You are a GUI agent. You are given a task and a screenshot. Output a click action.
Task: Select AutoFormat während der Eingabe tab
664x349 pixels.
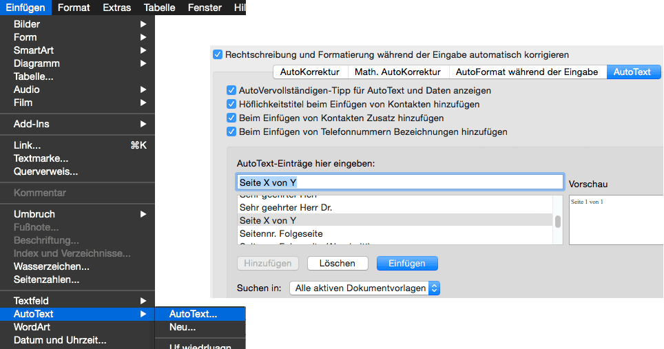527,72
